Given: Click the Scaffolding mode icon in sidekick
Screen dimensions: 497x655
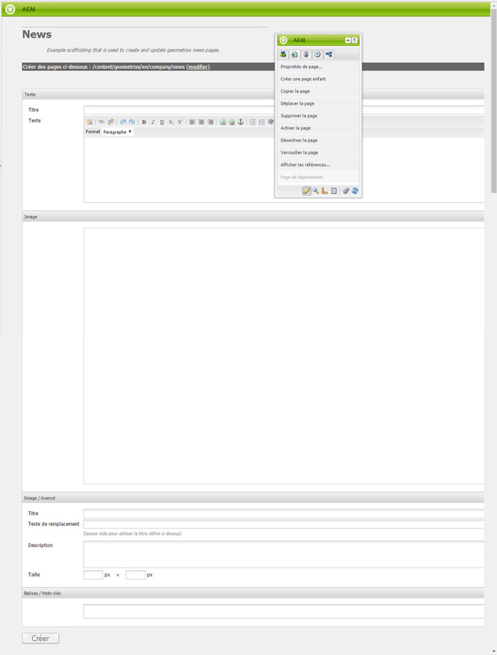Looking at the screenshot, I should 334,191.
